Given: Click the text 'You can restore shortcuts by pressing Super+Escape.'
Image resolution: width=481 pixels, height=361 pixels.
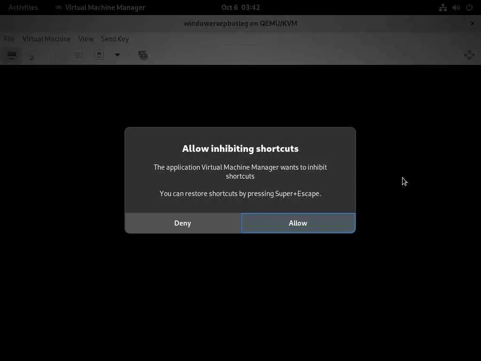Looking at the screenshot, I should [x=240, y=194].
